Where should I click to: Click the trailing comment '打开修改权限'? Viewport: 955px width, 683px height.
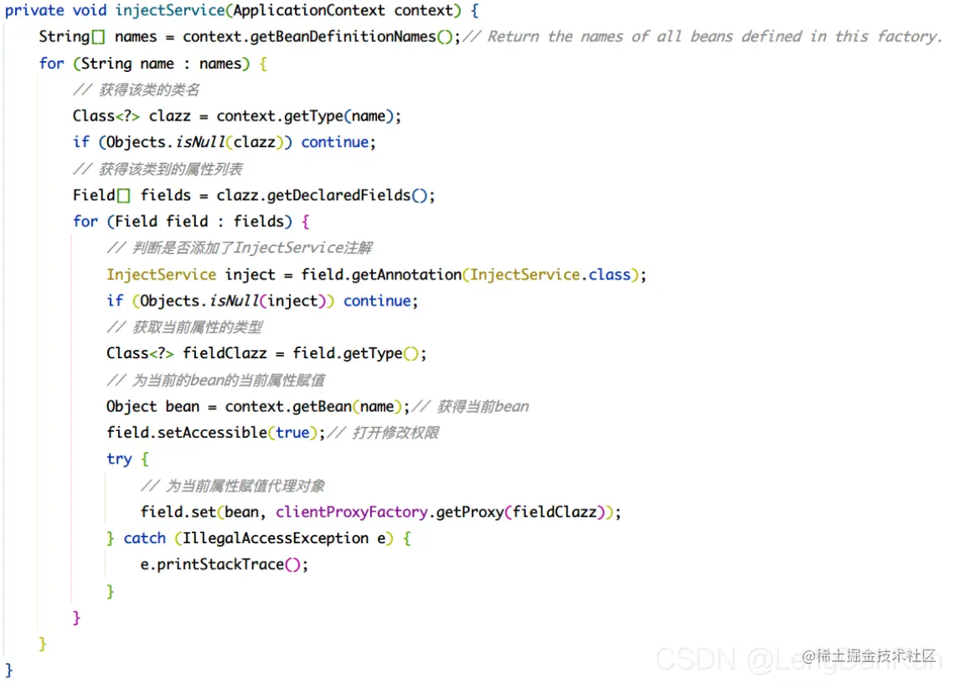pyautogui.click(x=383, y=432)
